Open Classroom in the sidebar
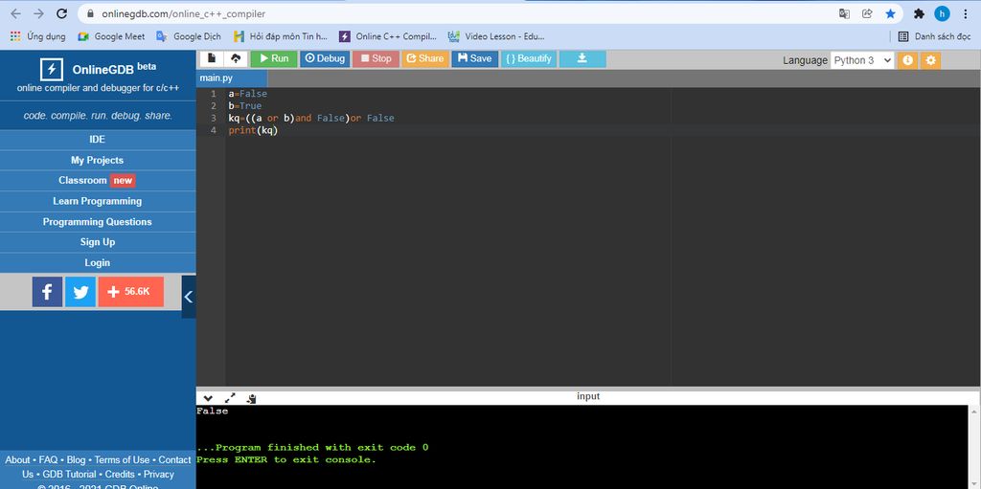Image resolution: width=981 pixels, height=489 pixels. [x=98, y=181]
